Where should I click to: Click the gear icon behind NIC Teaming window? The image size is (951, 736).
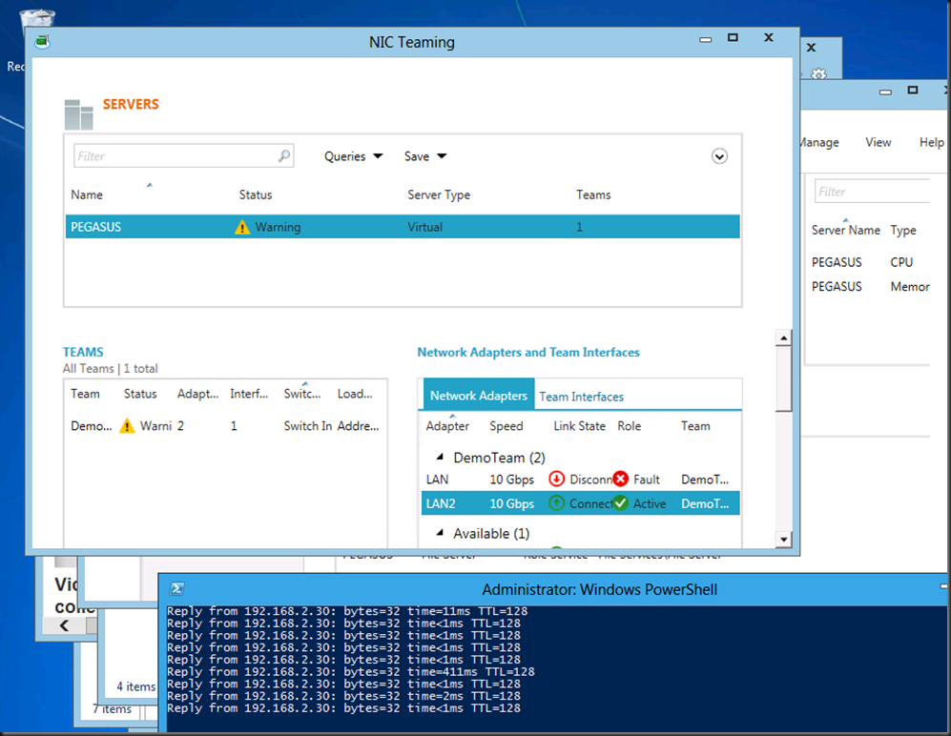coord(818,73)
